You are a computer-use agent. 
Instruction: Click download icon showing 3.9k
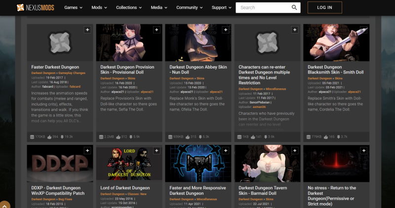click(266, 137)
